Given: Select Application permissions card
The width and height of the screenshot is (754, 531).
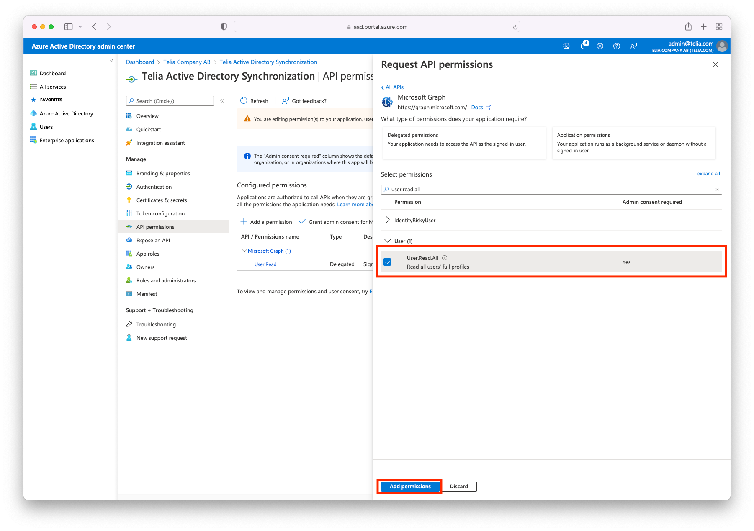Looking at the screenshot, I should [x=634, y=143].
